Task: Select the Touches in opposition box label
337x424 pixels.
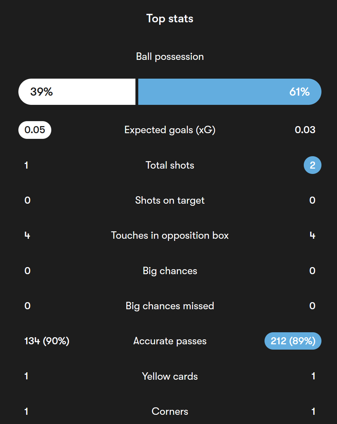Action: [x=170, y=236]
